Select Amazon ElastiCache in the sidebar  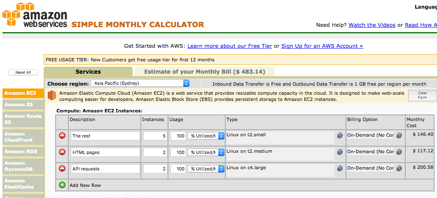[23, 184]
